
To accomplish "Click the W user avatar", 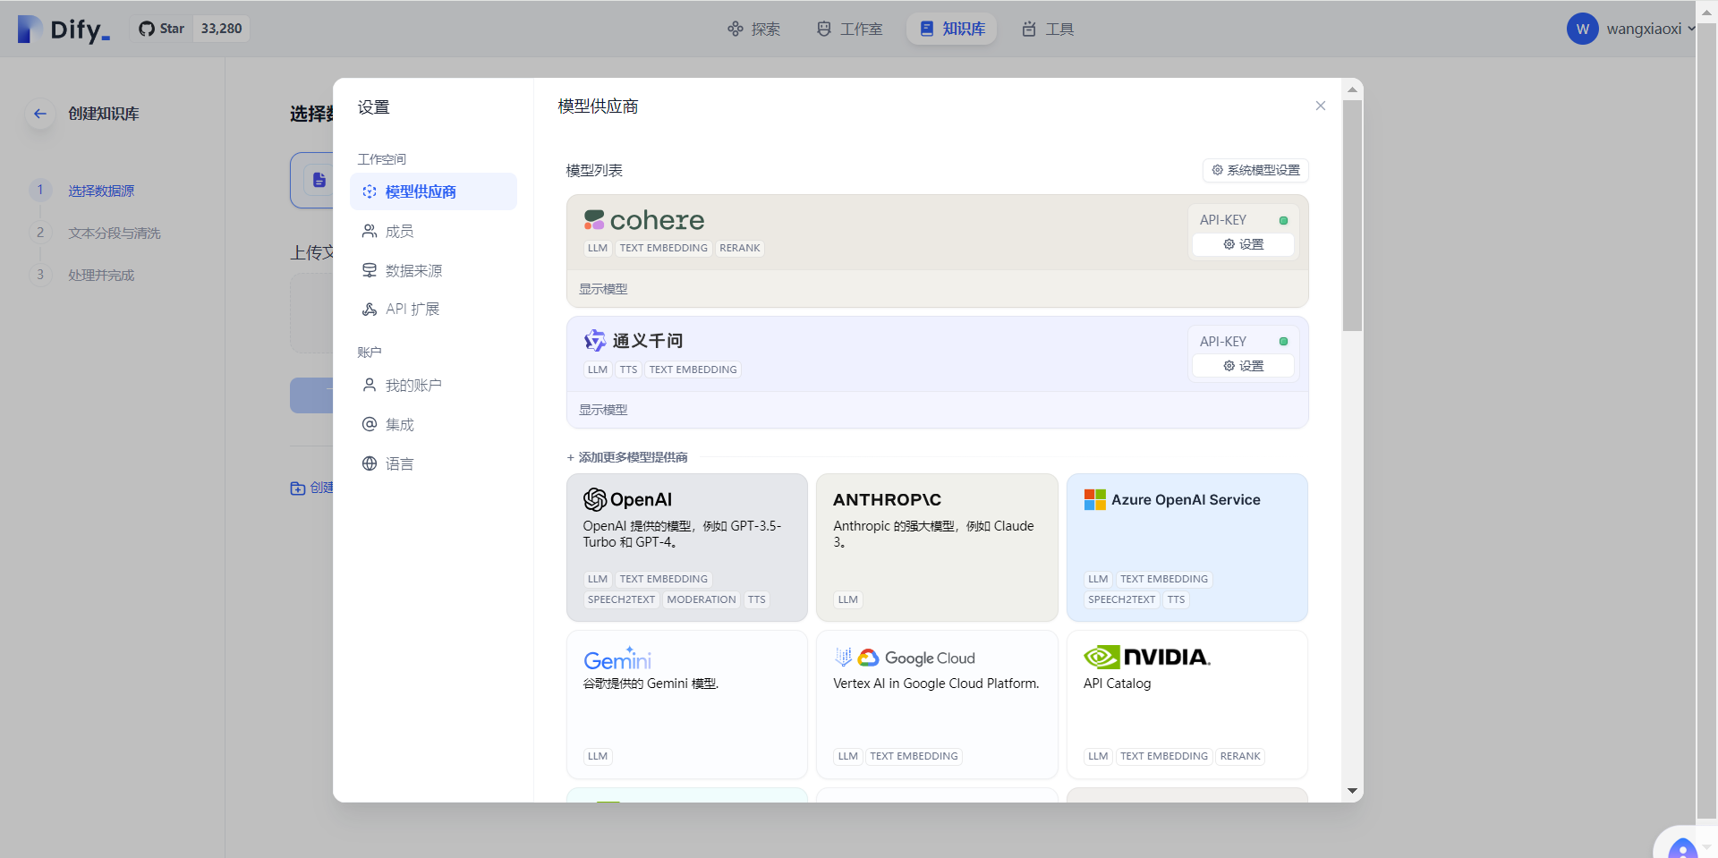I will (1582, 29).
